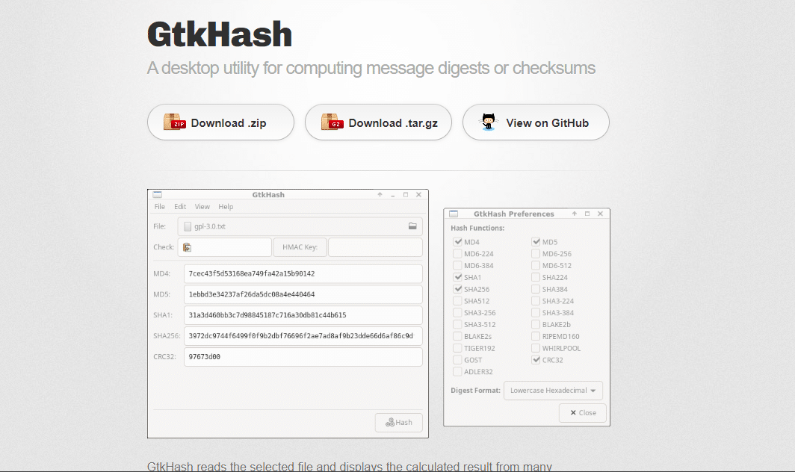Image resolution: width=795 pixels, height=472 pixels.
Task: Enable the WHIRLPOOL checkbox
Action: (536, 348)
